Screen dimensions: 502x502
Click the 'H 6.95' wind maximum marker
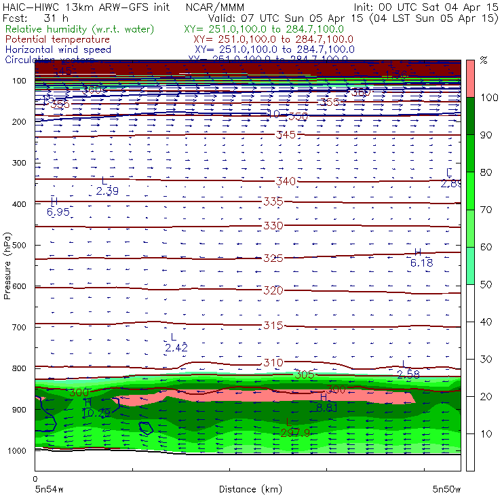point(58,207)
